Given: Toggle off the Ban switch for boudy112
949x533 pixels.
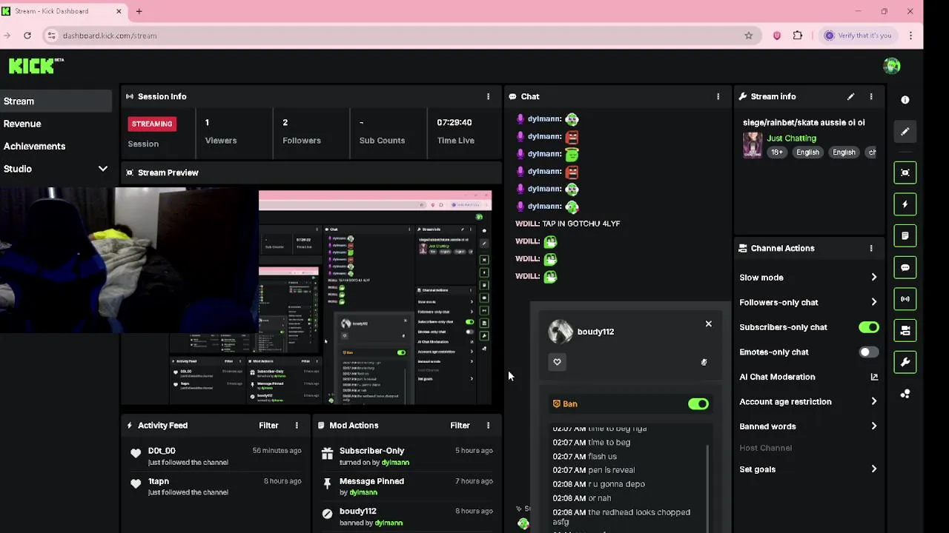Looking at the screenshot, I should tap(698, 404).
